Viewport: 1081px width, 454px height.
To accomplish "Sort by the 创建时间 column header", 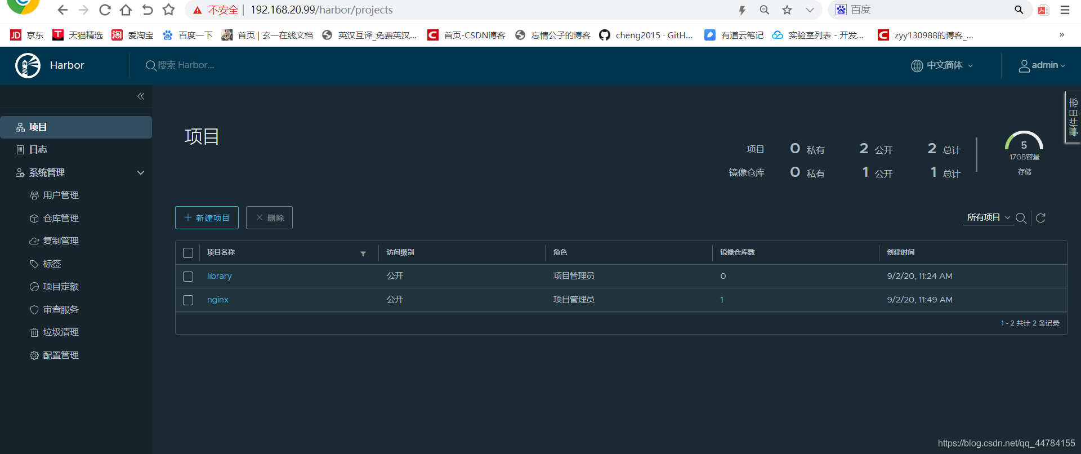I will coord(901,252).
